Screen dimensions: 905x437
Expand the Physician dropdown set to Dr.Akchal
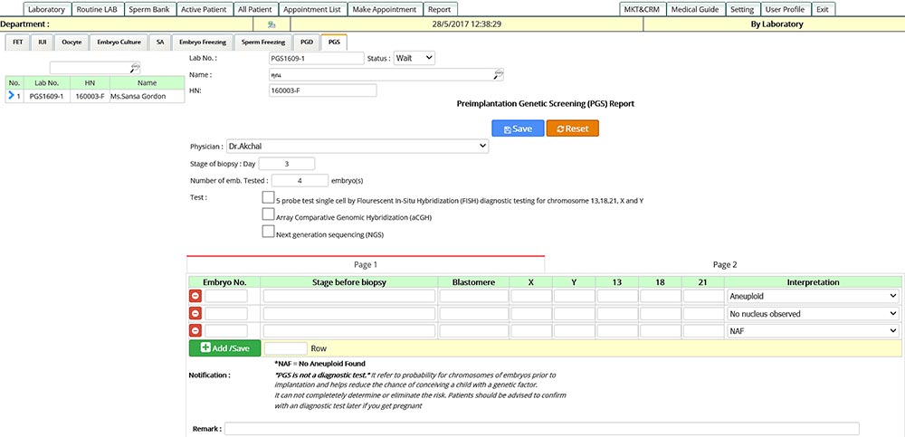coord(357,146)
